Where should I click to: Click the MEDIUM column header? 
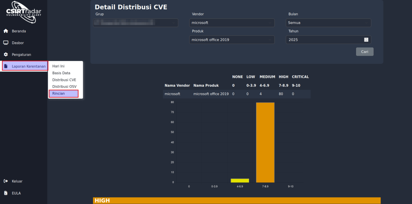pos(267,77)
